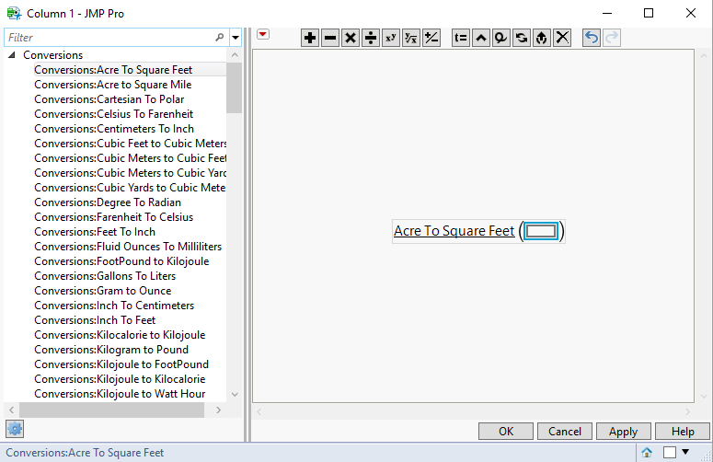
Task: Click the function list vertical scrollbar thumb
Action: [x=235, y=87]
